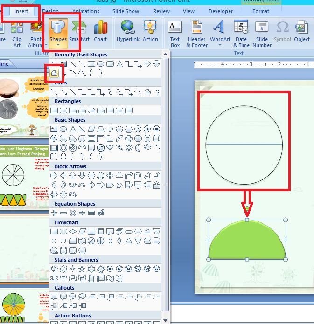Choose the 32-Point Star shape
Image resolution: width=314 pixels, height=324 pixels.
(x=157, y=269)
